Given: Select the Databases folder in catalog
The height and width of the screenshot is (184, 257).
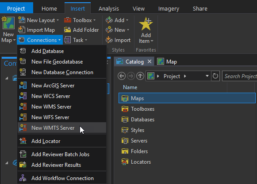Looking at the screenshot, I should coord(187,120).
